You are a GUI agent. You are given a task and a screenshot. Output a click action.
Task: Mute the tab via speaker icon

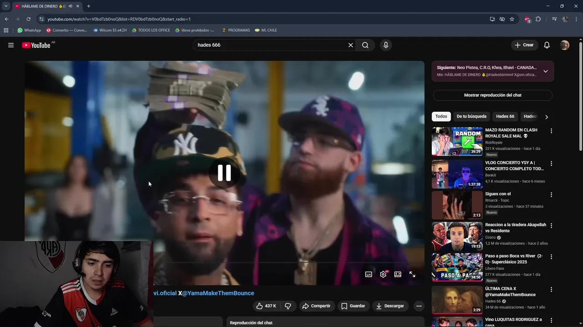pos(70,6)
